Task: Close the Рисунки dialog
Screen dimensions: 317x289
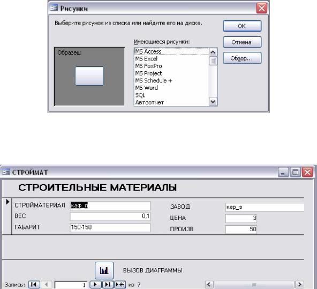Action: [262, 8]
